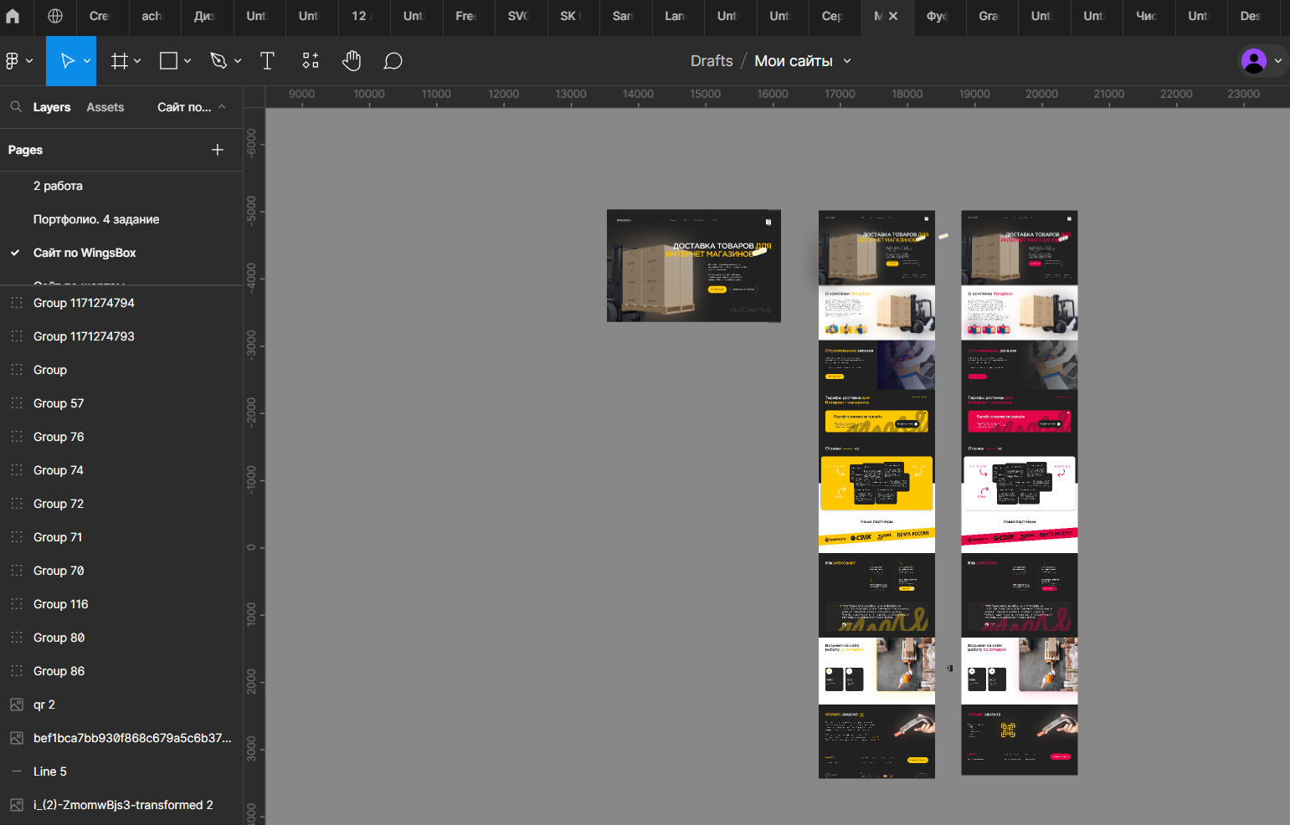Switch to the Assets tab
The width and height of the screenshot is (1290, 825).
point(105,107)
